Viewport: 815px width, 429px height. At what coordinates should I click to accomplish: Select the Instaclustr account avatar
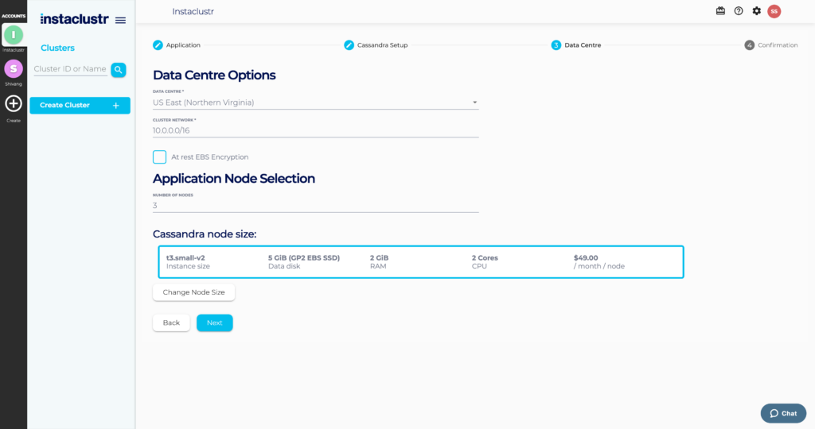[14, 34]
